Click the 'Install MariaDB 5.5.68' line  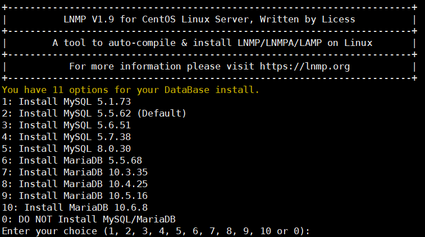click(72, 160)
